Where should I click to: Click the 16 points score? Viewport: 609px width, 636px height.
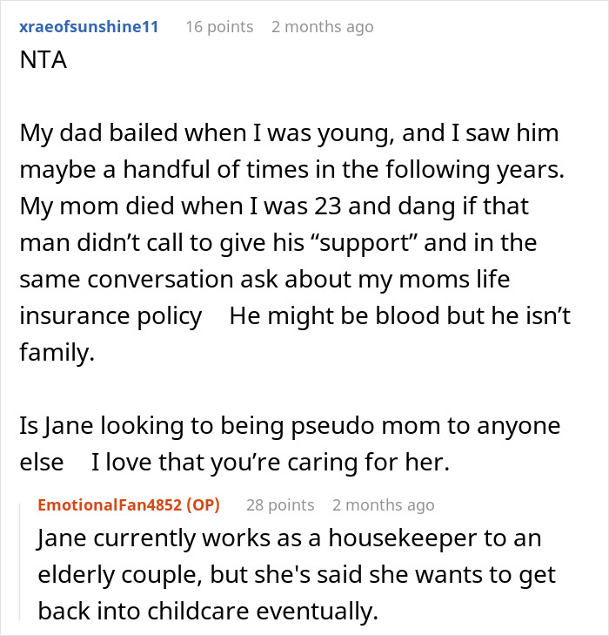pyautogui.click(x=219, y=27)
